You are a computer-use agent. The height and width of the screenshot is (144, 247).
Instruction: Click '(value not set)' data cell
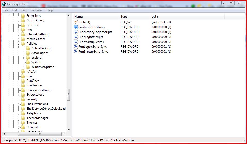click(161, 22)
